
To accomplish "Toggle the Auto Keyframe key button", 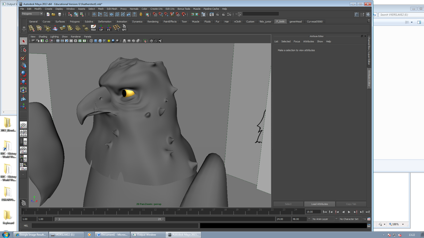I will (364, 219).
